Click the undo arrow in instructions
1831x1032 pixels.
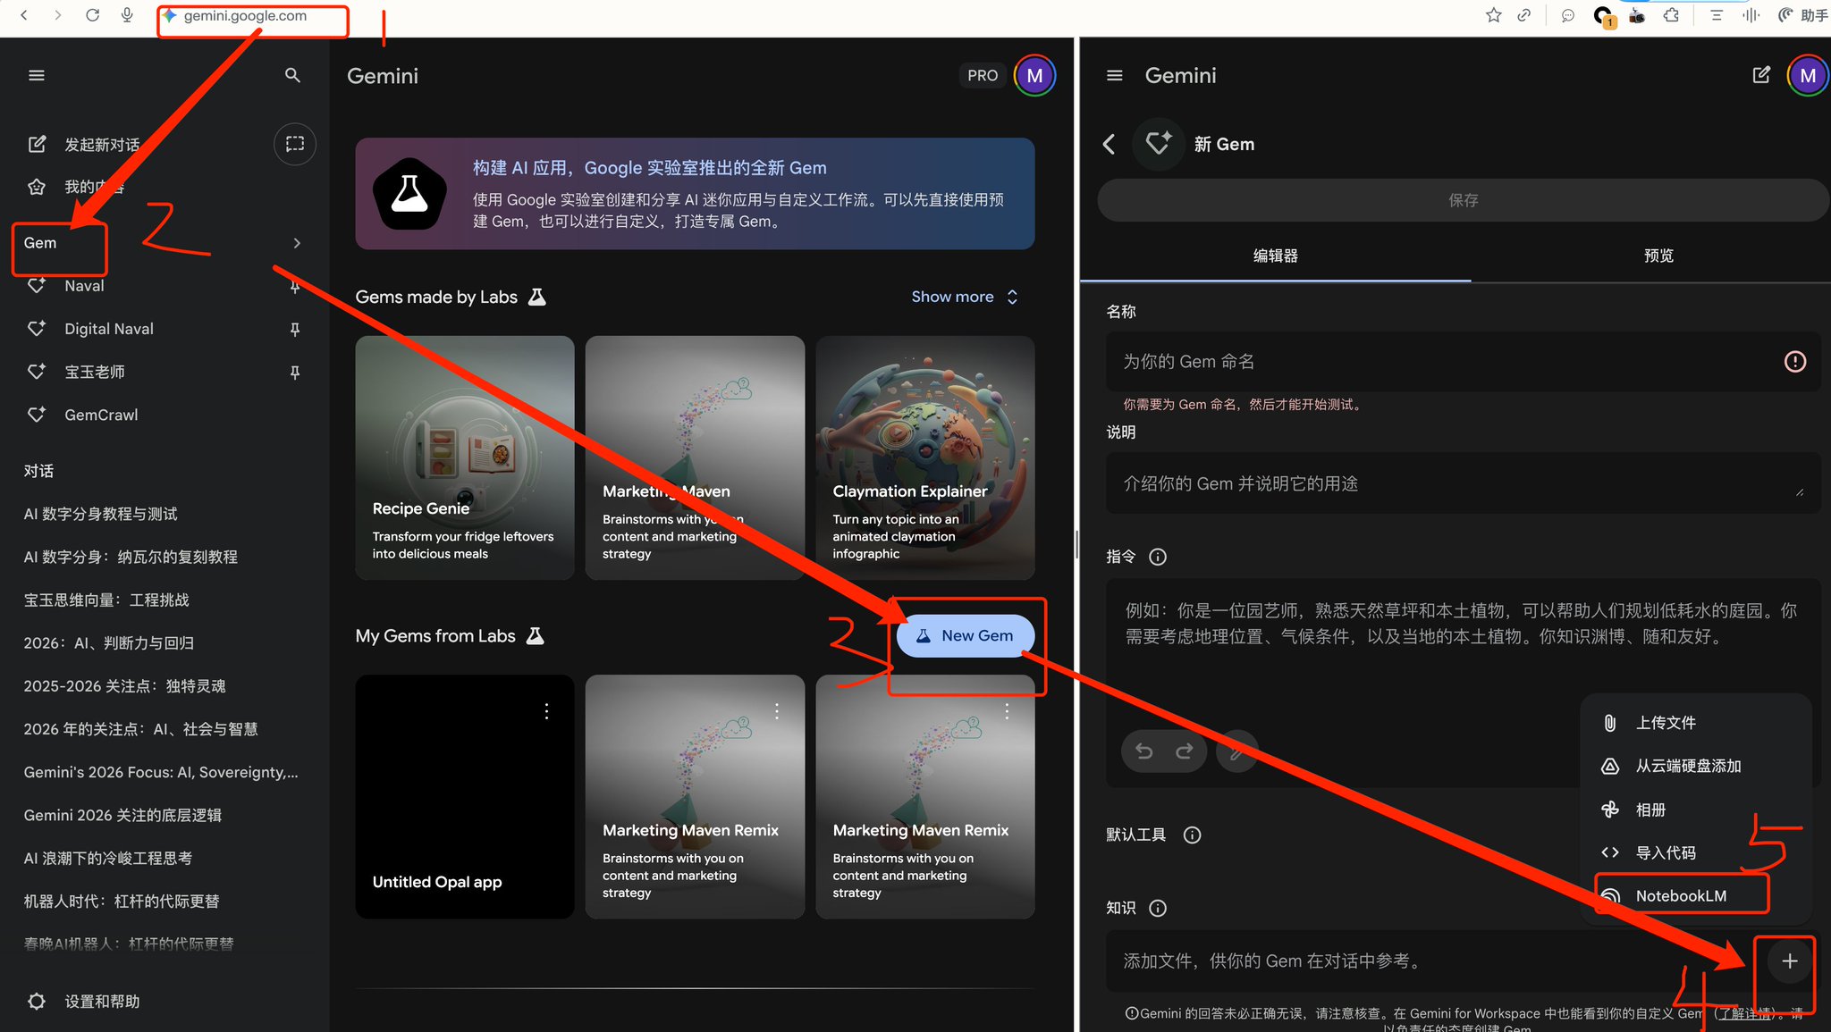(x=1144, y=751)
